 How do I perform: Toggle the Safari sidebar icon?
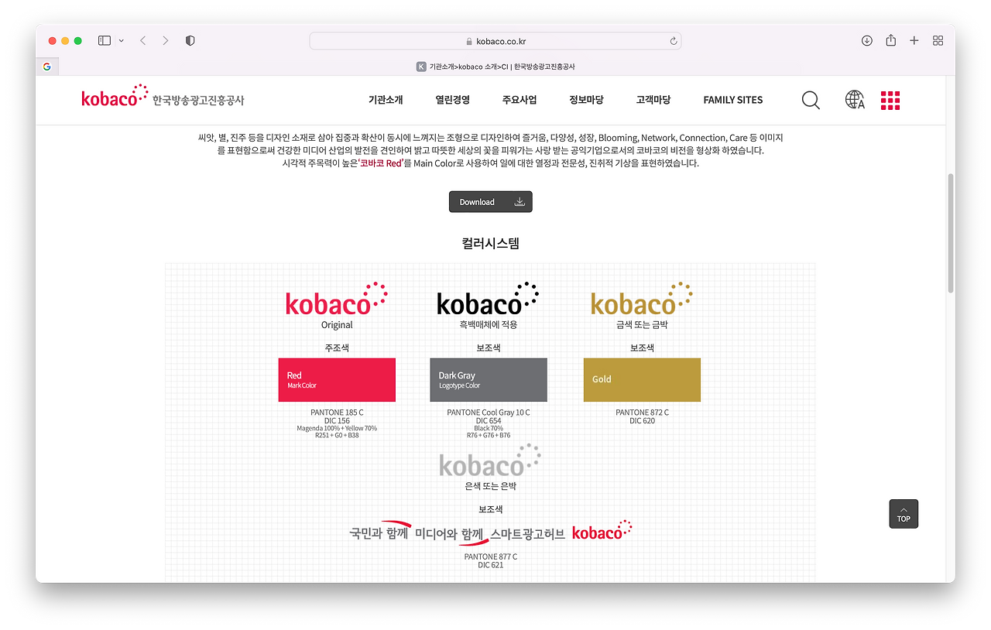104,39
